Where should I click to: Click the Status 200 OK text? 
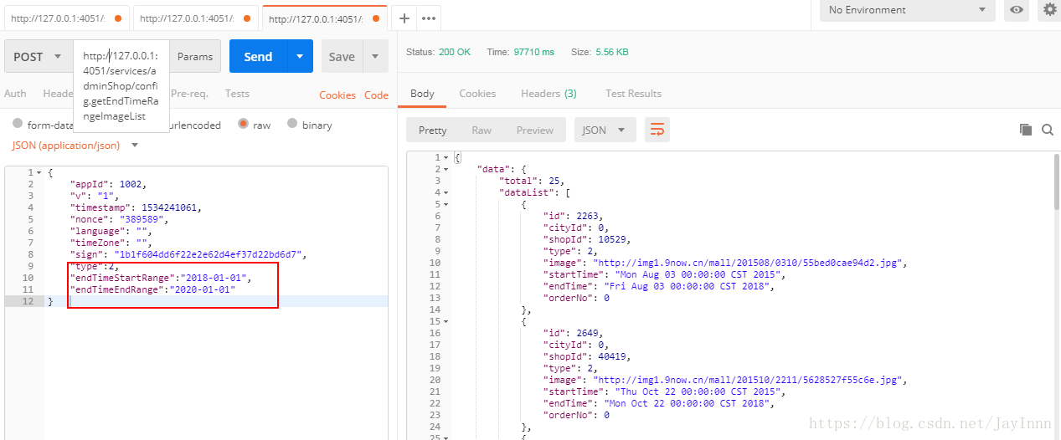[438, 52]
